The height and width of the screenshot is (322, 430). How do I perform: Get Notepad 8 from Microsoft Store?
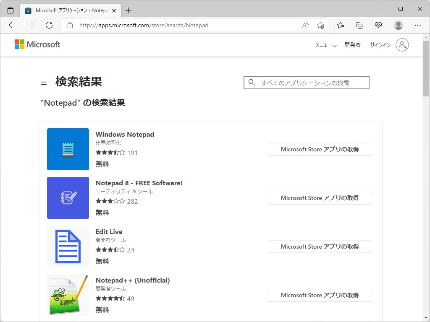(x=320, y=198)
